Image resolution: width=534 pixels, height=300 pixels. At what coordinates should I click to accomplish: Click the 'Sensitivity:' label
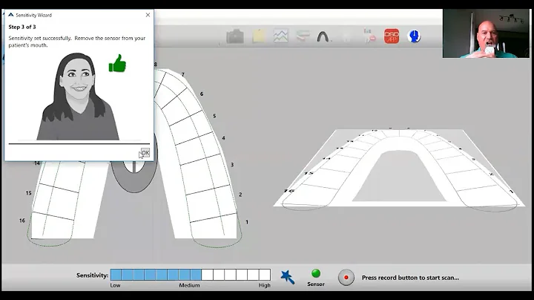(92, 275)
